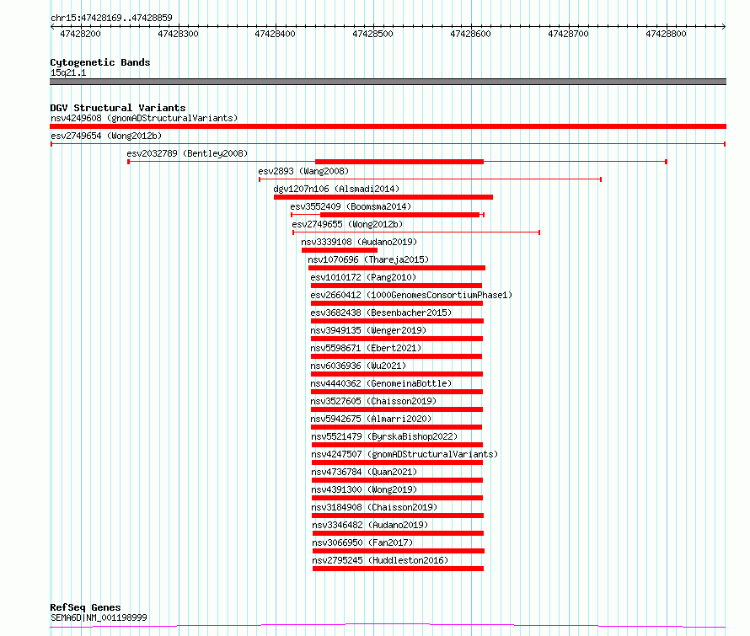
Task: Open nsv1070696 (Thareja2015) variant
Action: tap(368, 259)
